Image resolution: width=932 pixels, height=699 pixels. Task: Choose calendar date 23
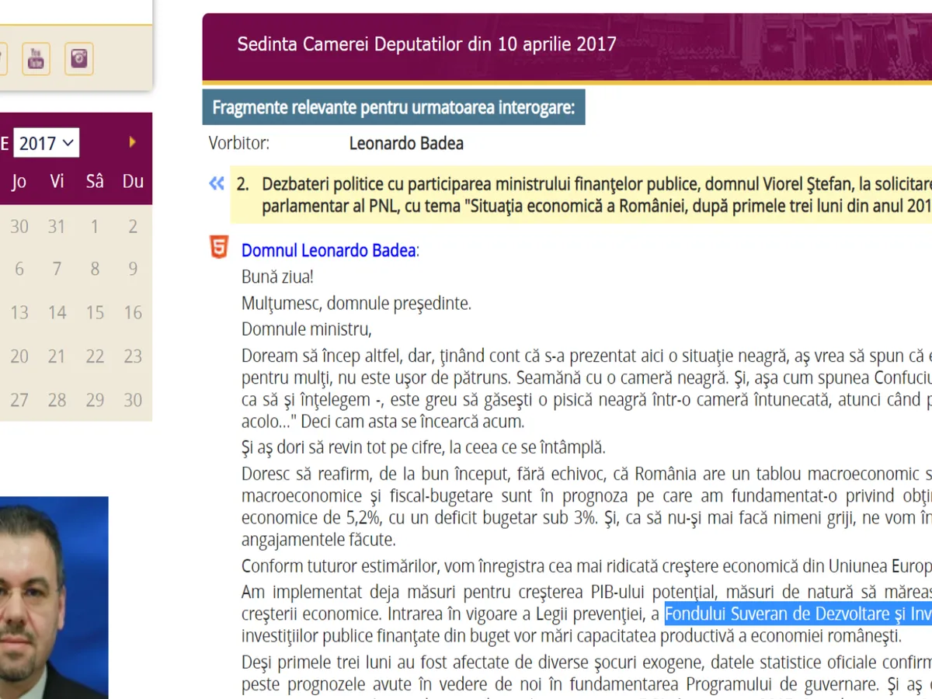coord(133,356)
